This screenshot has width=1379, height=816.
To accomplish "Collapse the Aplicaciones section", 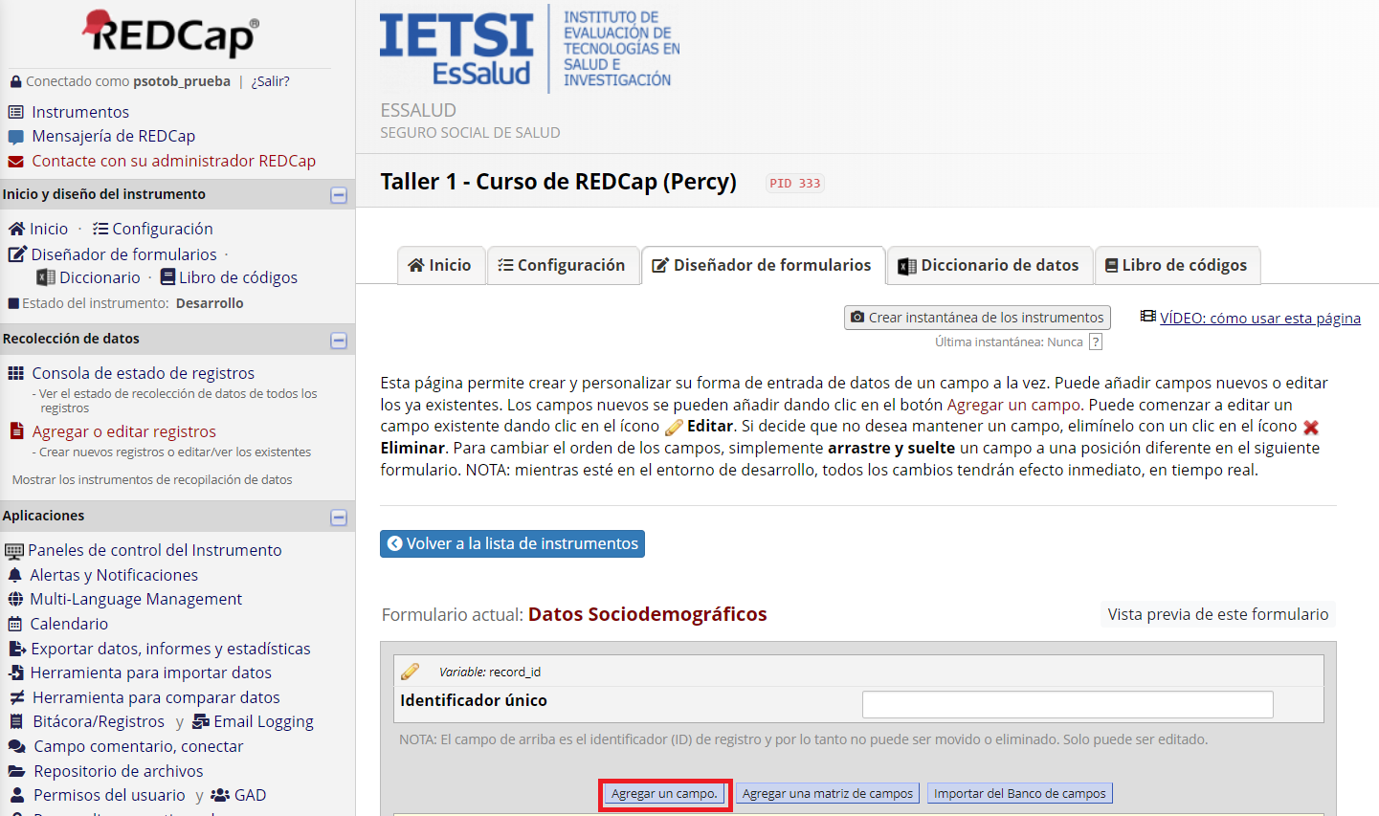I will coord(339,518).
